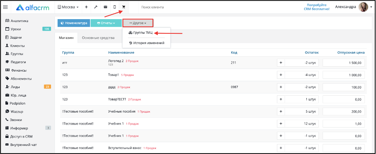Click plus button in ТоварТЕСТТ row

[x=281, y=99]
